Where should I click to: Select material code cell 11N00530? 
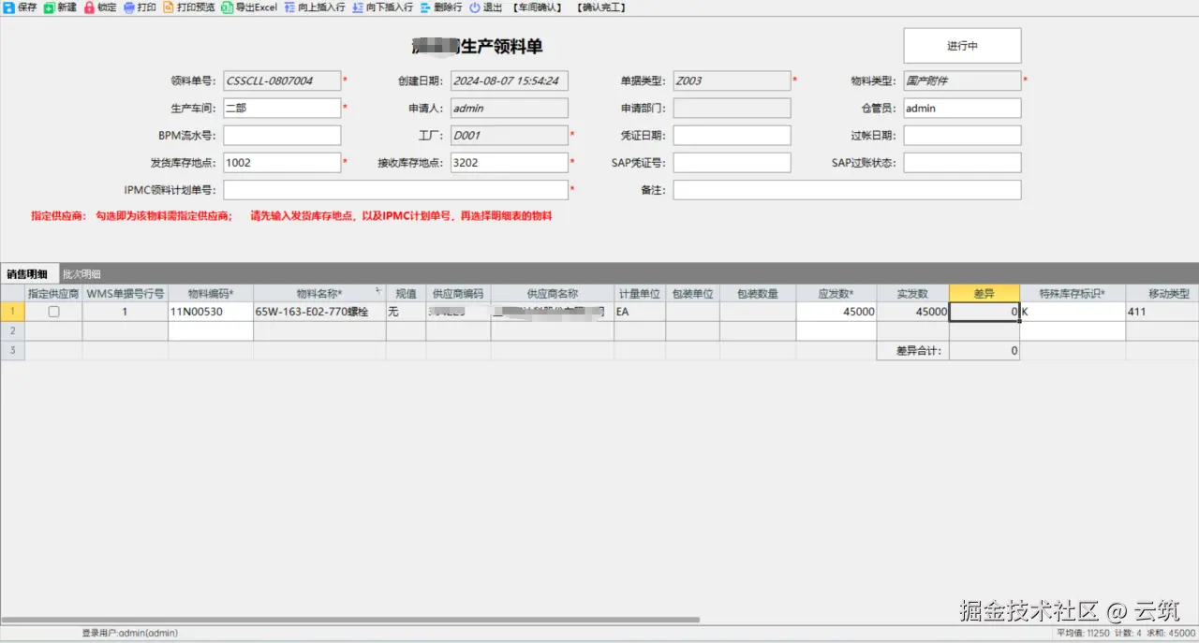(211, 312)
